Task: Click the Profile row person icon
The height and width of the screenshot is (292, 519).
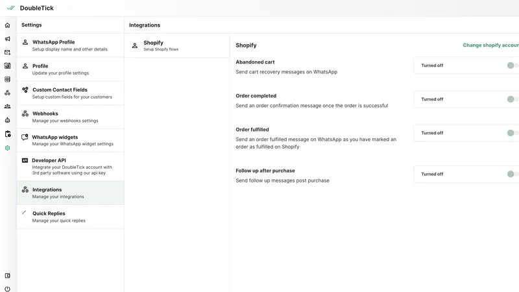Action: click(x=25, y=66)
